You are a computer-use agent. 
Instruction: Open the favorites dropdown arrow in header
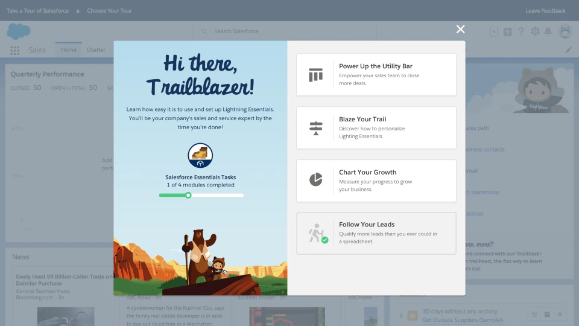[494, 32]
